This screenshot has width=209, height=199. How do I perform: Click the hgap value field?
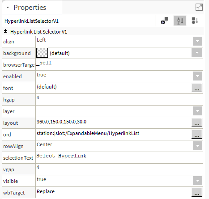(119, 99)
